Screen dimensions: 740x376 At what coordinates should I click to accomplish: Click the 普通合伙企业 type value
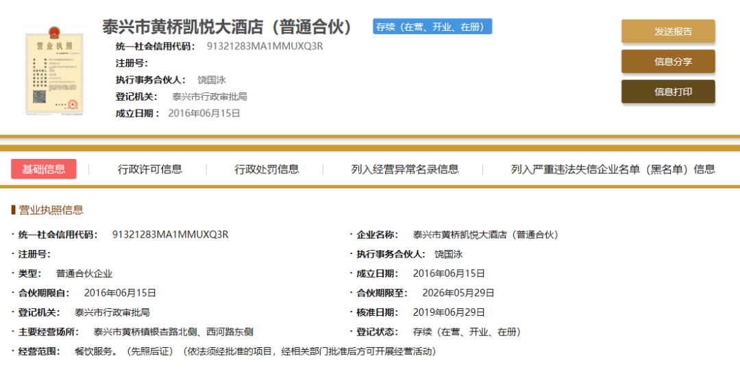pyautogui.click(x=84, y=273)
